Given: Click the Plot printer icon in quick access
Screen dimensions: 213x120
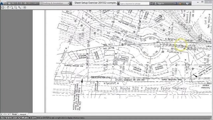Looking at the screenshot, I should 25,3.
